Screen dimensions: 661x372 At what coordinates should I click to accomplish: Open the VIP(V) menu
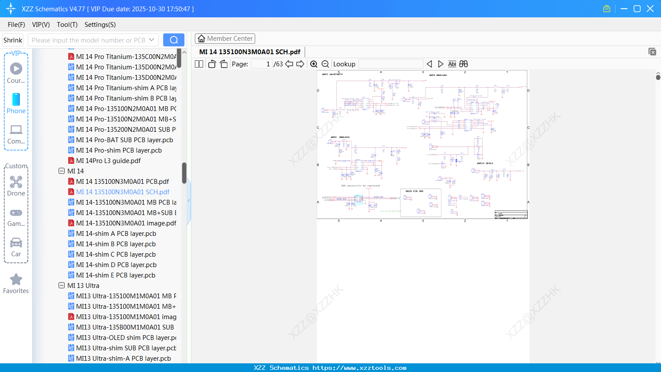tap(41, 25)
